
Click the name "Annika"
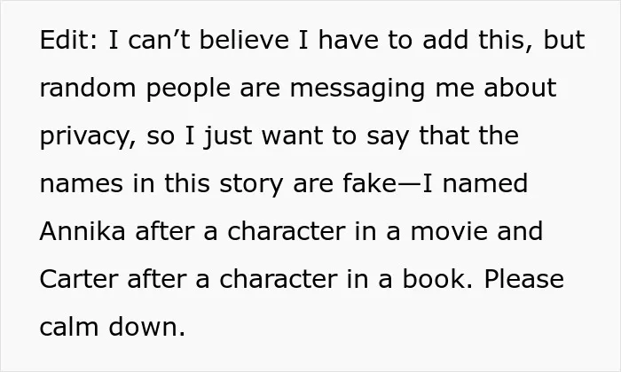click(83, 231)
